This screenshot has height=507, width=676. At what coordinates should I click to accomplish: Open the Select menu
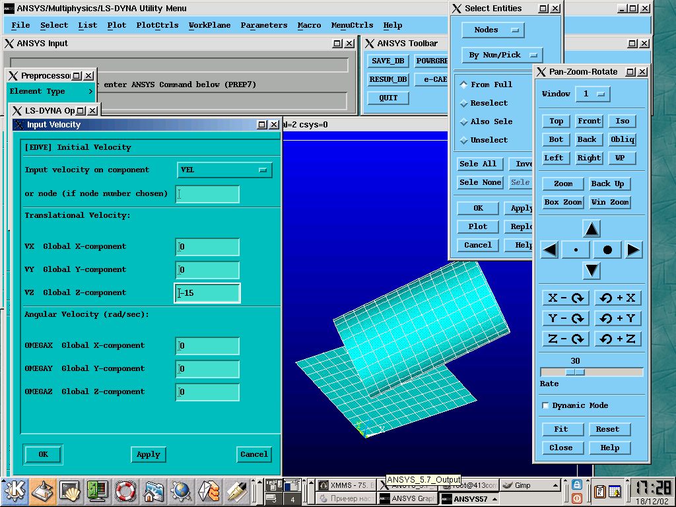point(54,25)
